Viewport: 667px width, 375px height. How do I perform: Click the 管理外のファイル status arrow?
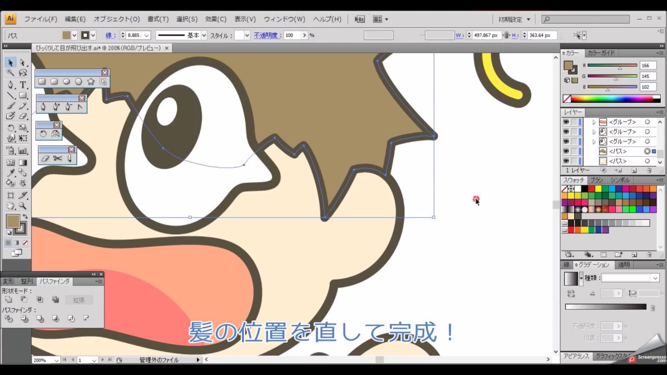[198, 360]
